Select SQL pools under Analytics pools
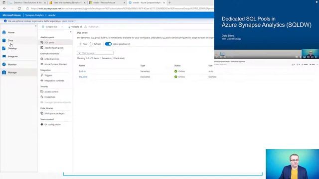Screen dimensions: 319x179 tap(55, 42)
